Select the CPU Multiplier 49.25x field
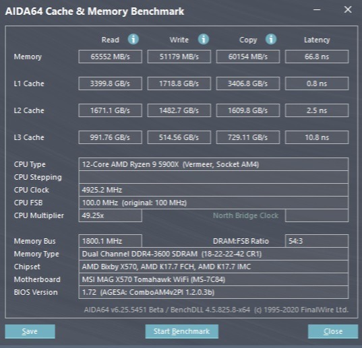This screenshot has height=348, width=362. pyautogui.click(x=110, y=215)
